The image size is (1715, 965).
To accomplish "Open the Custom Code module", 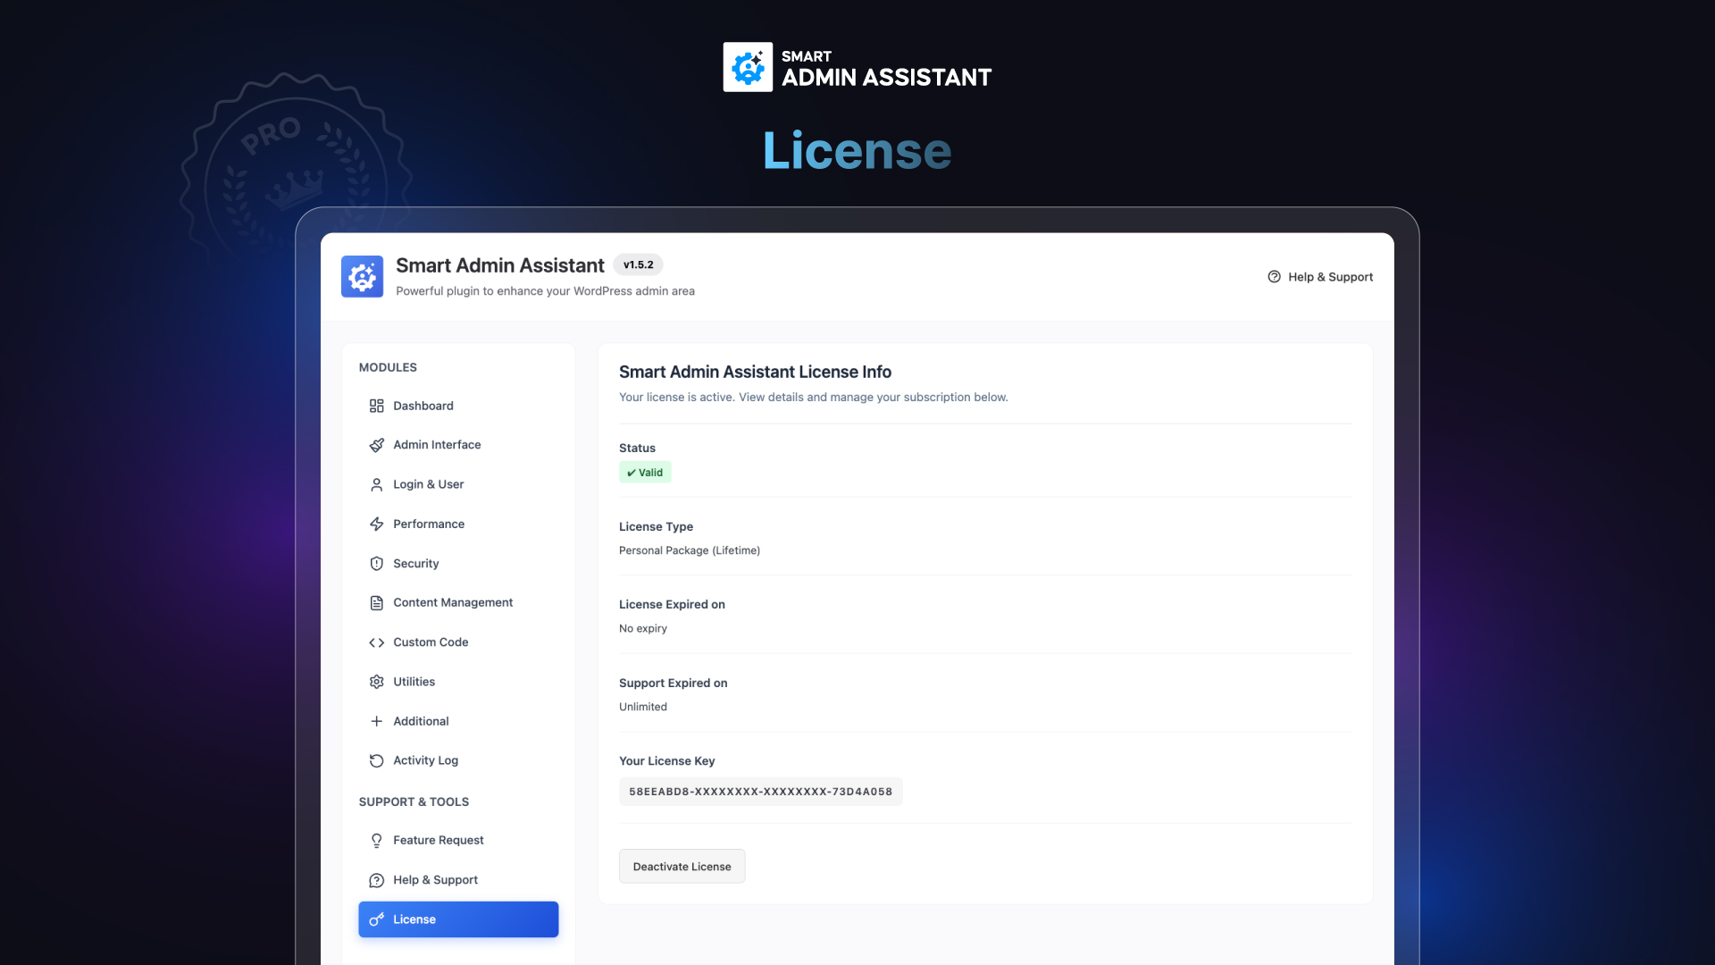I will [x=458, y=642].
